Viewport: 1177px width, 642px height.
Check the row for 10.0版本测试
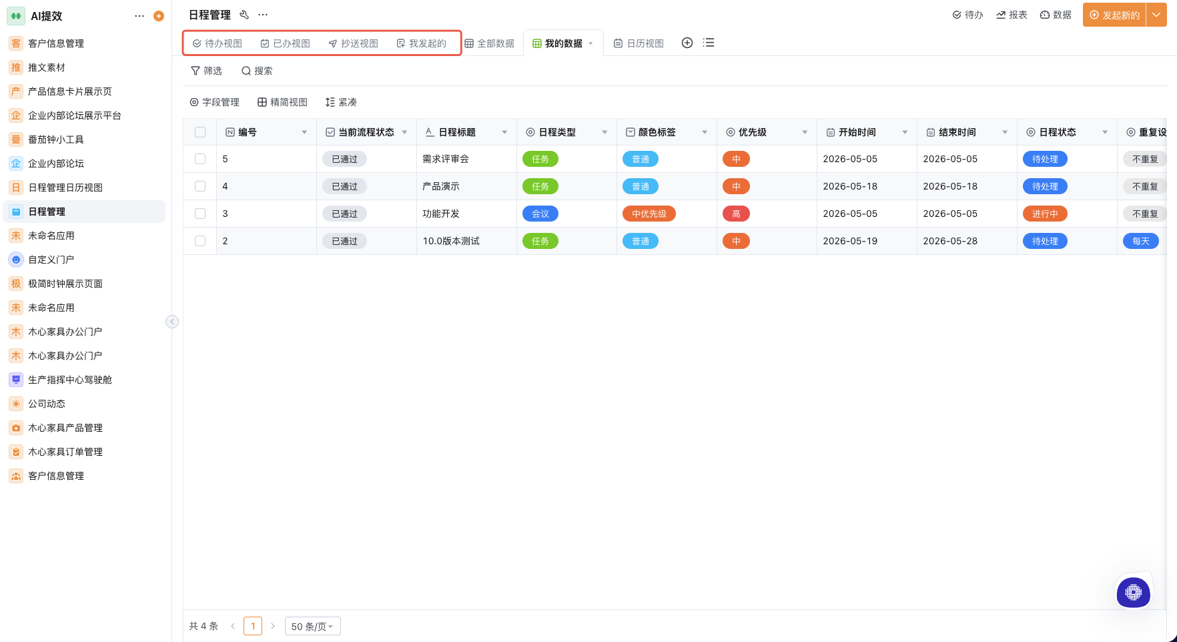[x=200, y=241]
